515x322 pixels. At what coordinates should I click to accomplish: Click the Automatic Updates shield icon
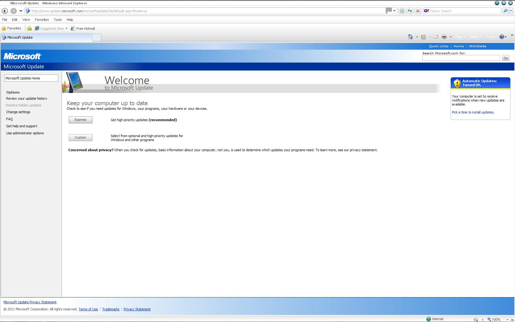coord(457,83)
